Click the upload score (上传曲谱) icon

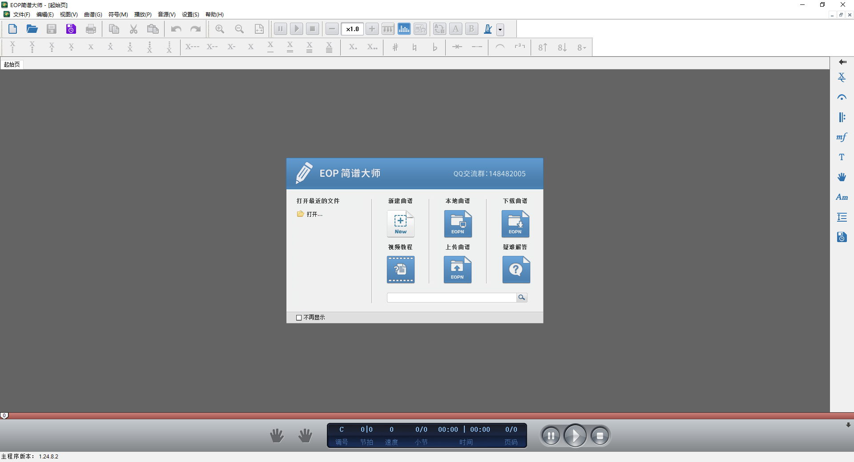click(x=457, y=270)
